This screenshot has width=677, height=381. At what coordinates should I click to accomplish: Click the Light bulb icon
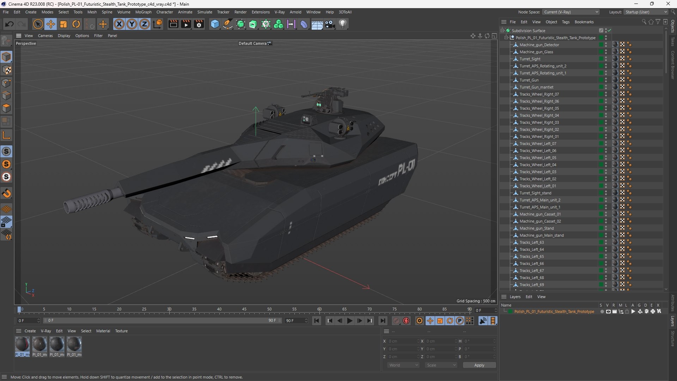click(343, 24)
